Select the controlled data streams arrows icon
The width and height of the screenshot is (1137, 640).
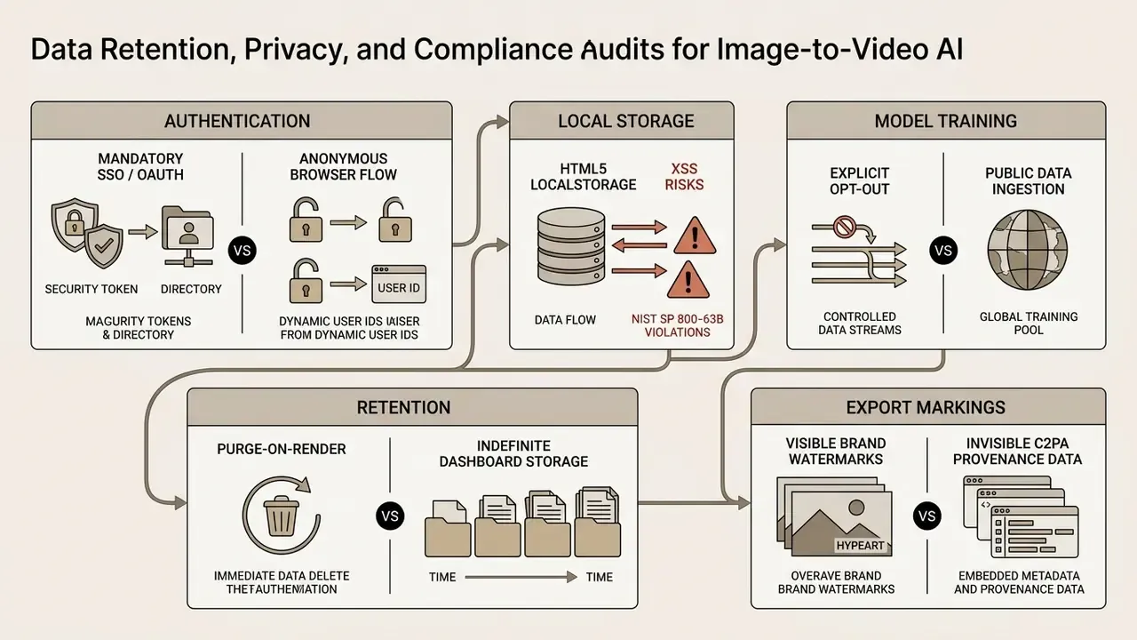[x=859, y=252]
